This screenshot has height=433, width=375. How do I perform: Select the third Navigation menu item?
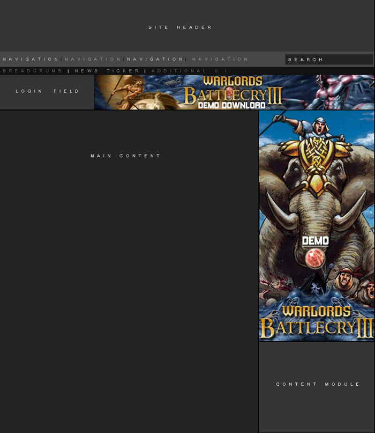(x=155, y=59)
